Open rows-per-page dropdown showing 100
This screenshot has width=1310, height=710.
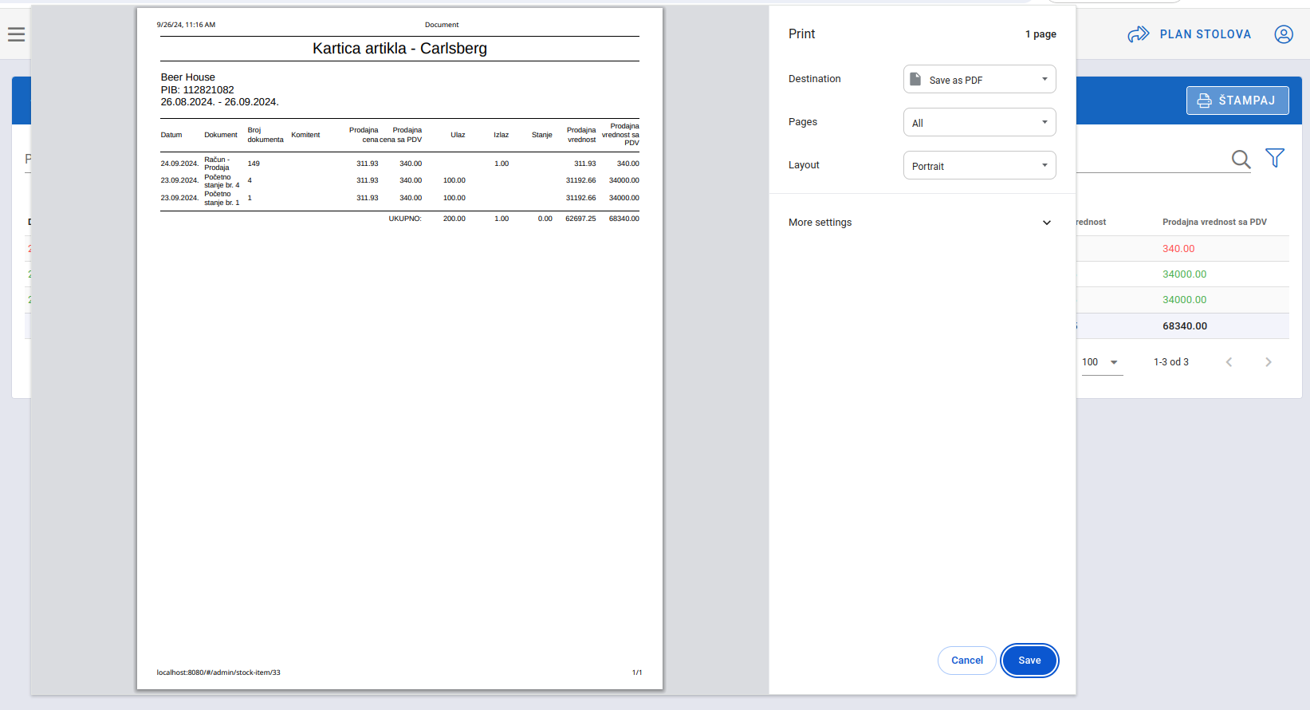coord(1101,362)
